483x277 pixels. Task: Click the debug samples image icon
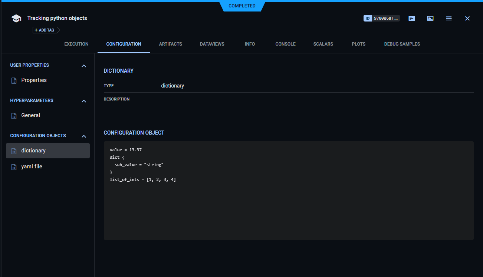coord(430,18)
